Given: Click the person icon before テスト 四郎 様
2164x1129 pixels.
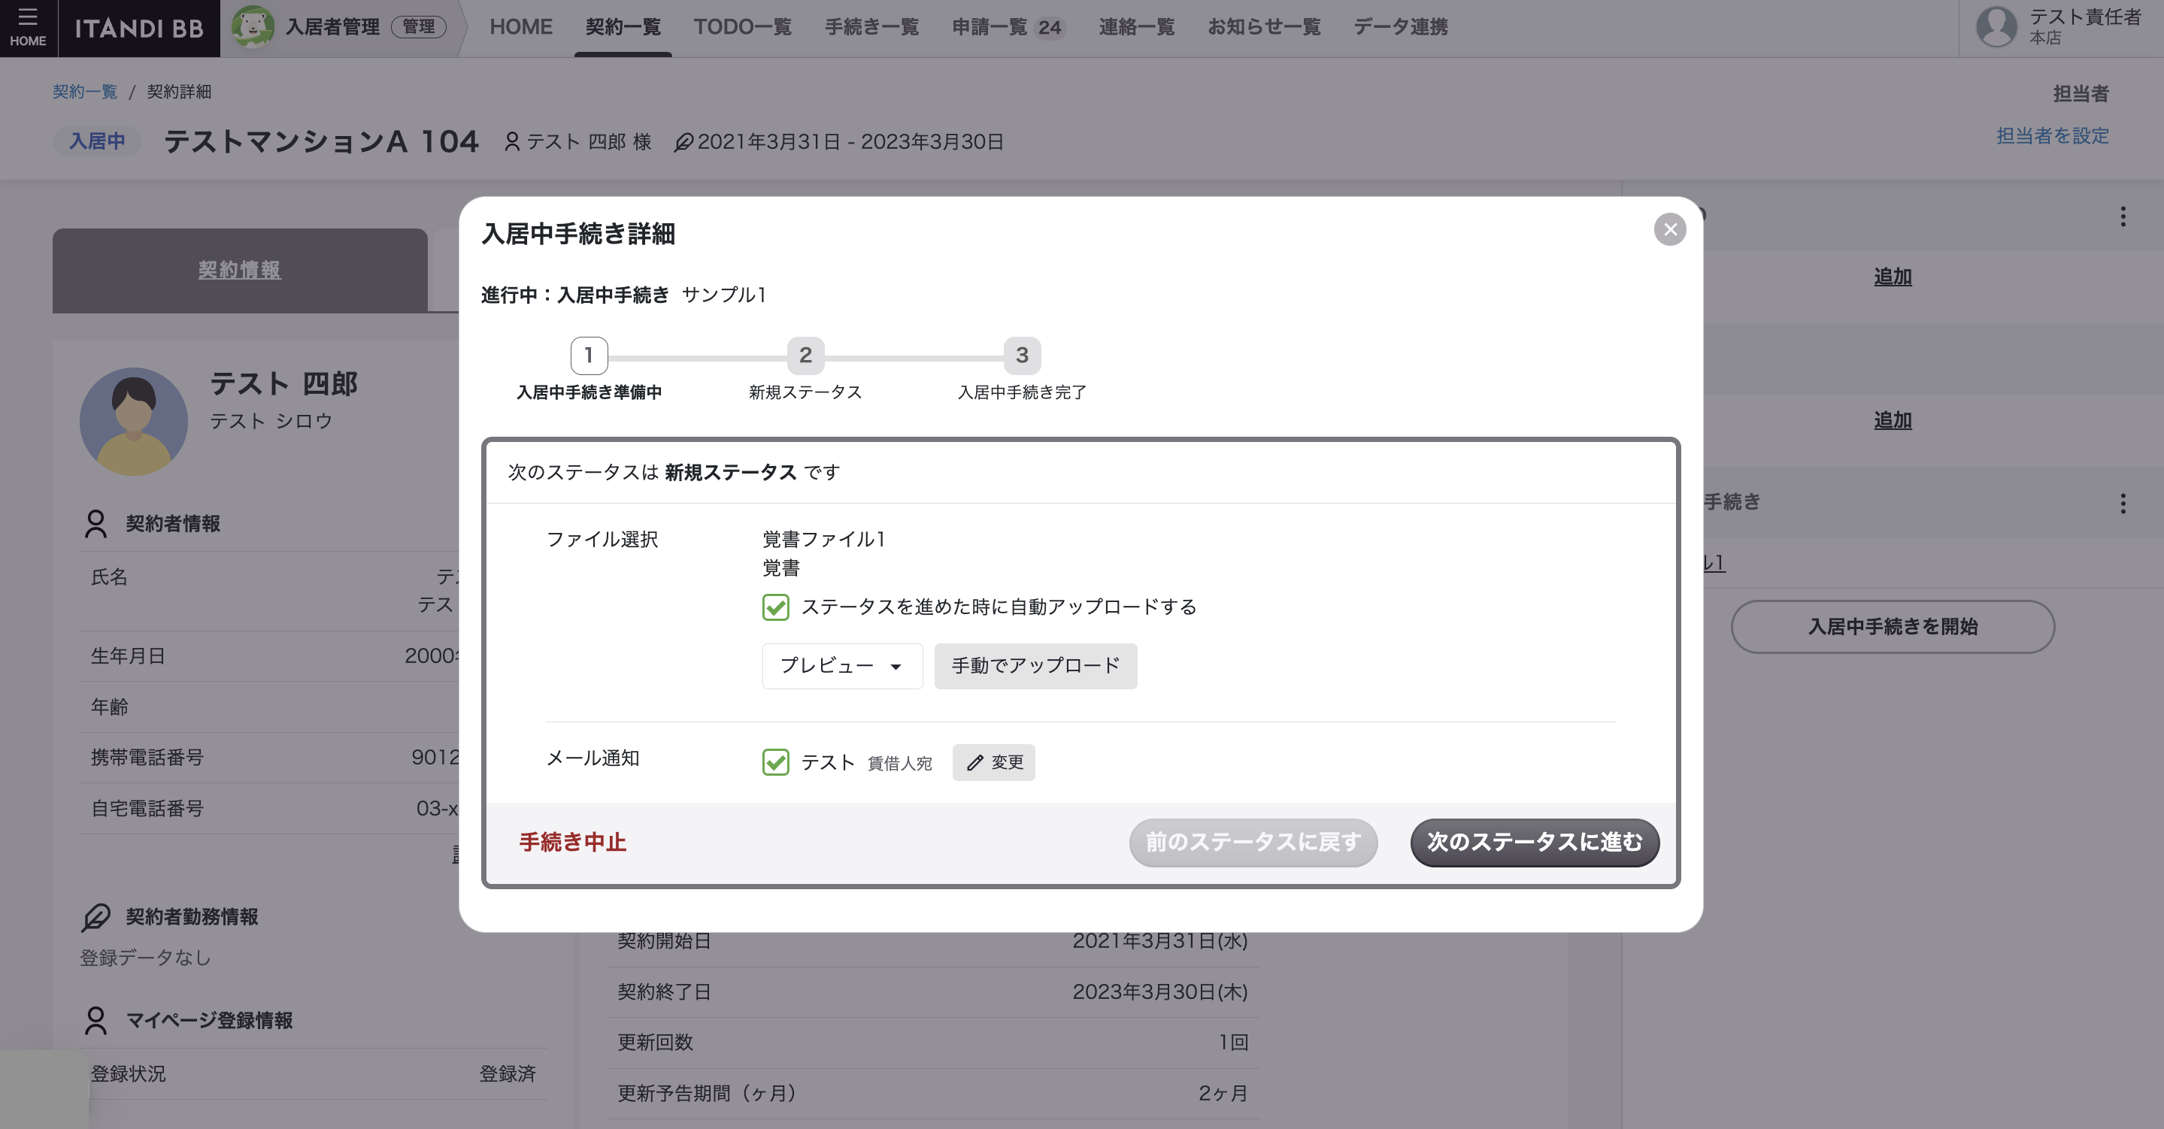Looking at the screenshot, I should point(511,142).
